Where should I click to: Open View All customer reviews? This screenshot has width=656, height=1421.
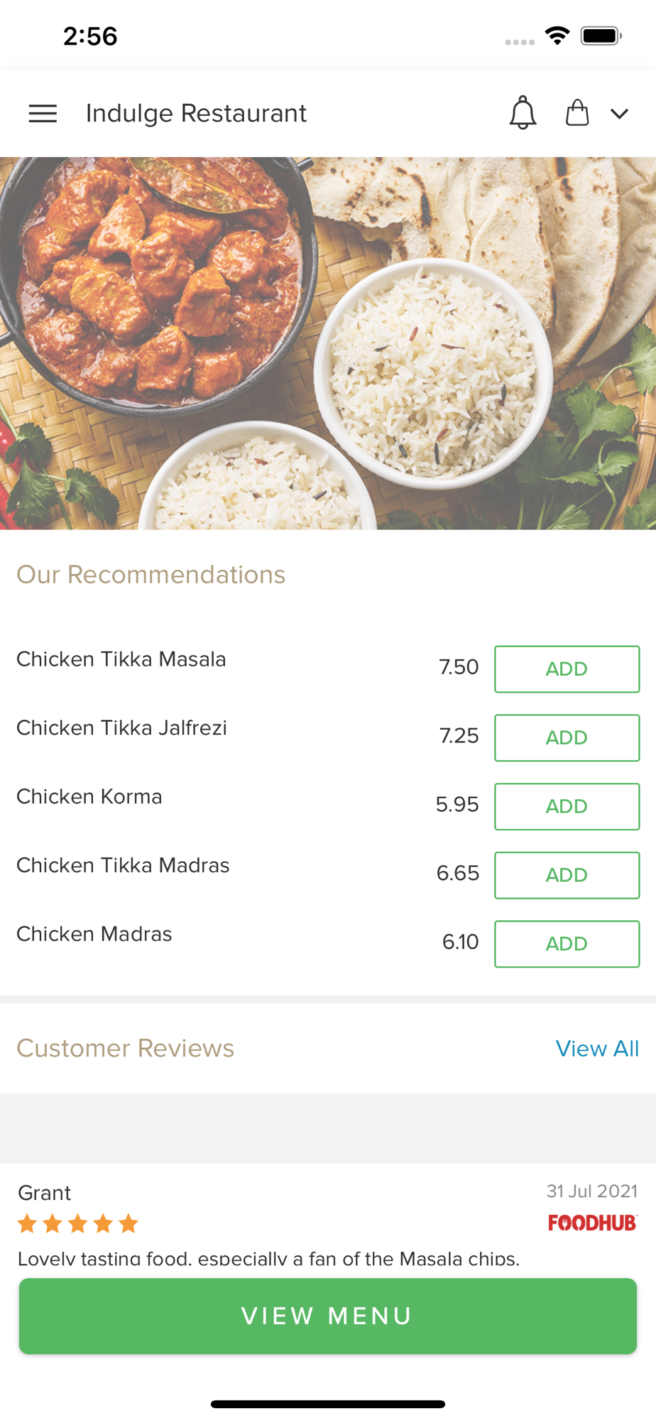(x=597, y=1049)
